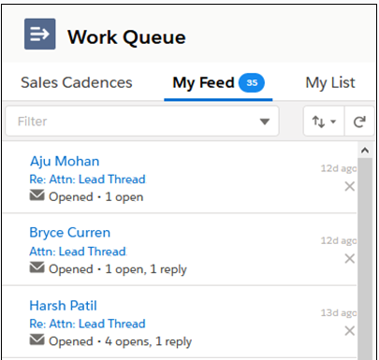Click 'Opened · 1 open, 1 reply' status text
Image resolution: width=379 pixels, height=360 pixels.
pos(118,269)
